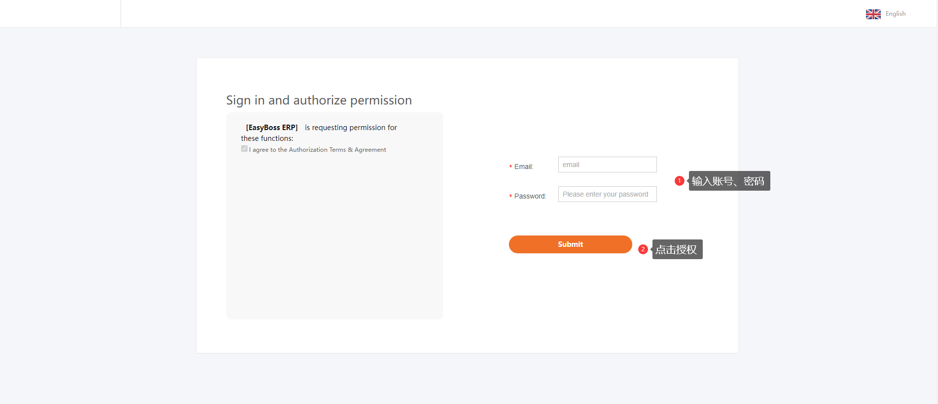Select the 点击授权 hint tooltip
Image resolution: width=938 pixels, height=404 pixels.
point(677,250)
